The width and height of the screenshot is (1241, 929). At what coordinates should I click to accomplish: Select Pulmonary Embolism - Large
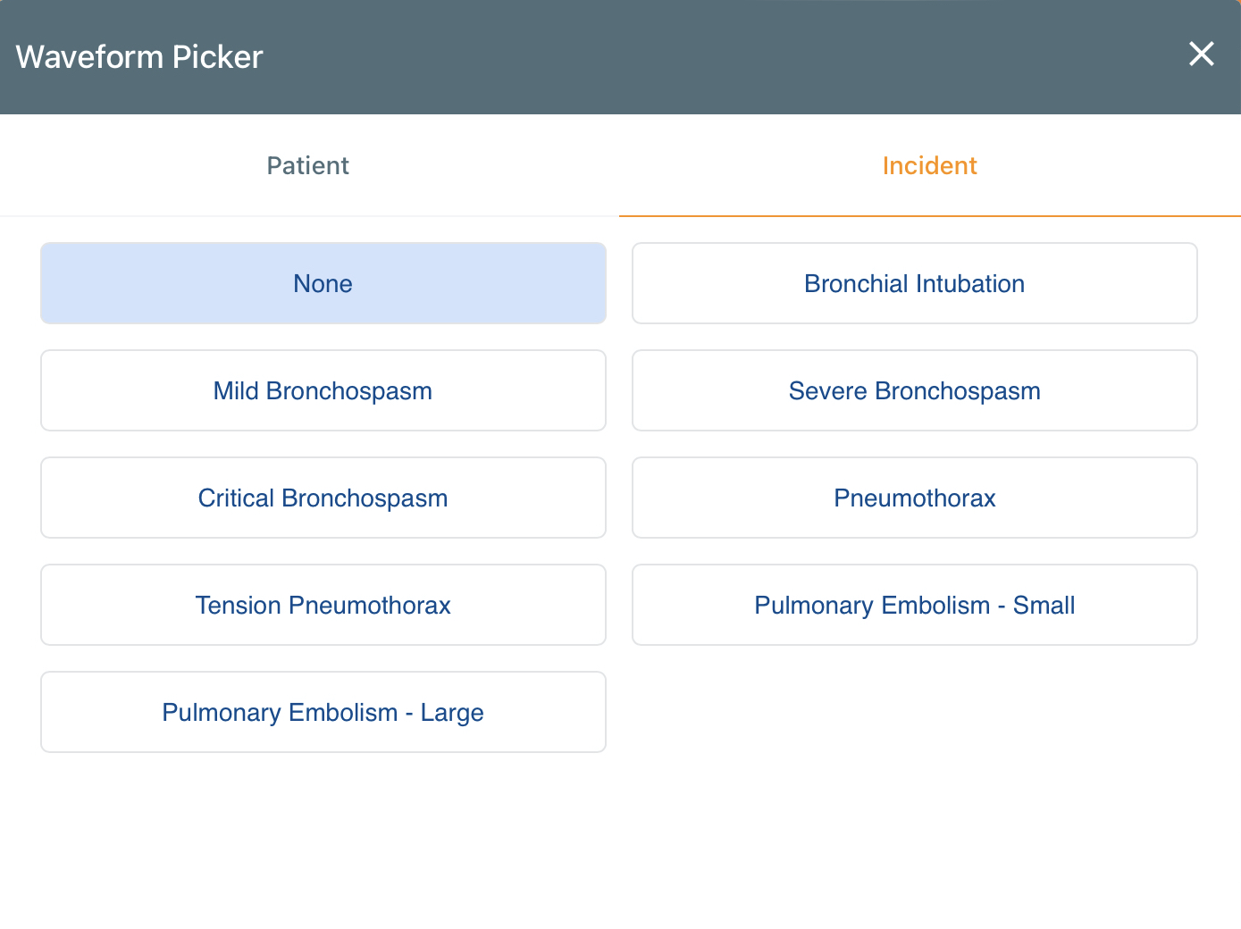pyautogui.click(x=323, y=712)
